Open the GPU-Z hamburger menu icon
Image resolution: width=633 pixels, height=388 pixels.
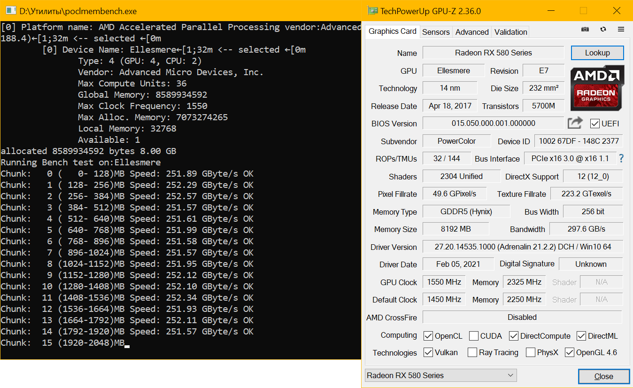621,29
